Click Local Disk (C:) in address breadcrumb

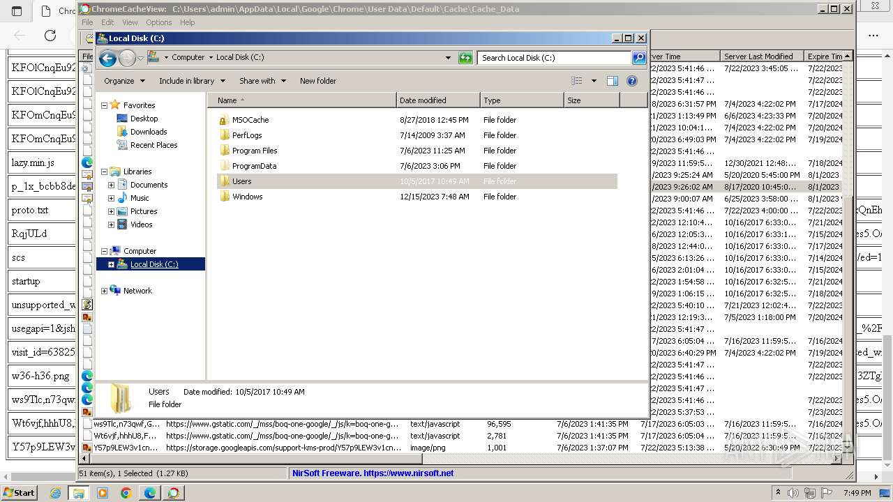[x=240, y=58]
